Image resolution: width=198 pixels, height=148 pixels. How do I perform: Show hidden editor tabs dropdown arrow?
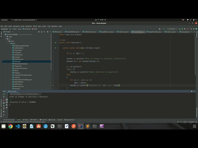[192, 32]
